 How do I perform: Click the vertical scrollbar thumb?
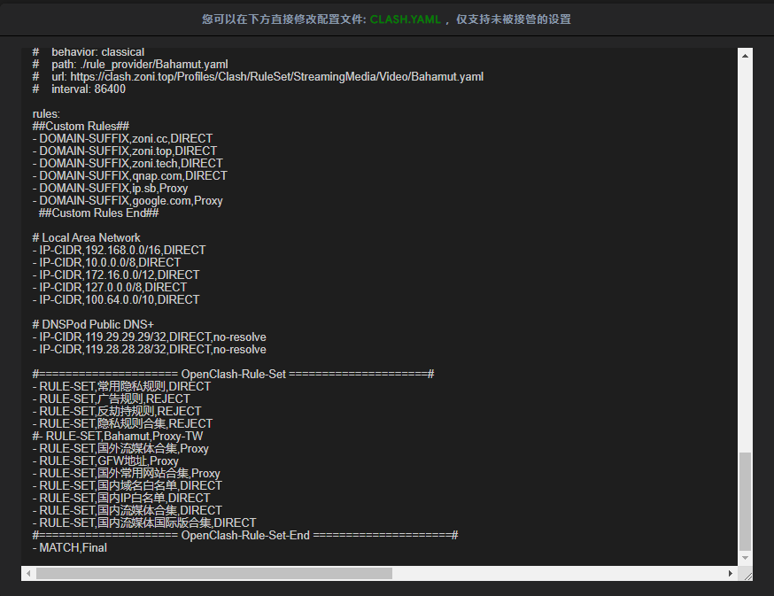(745, 500)
